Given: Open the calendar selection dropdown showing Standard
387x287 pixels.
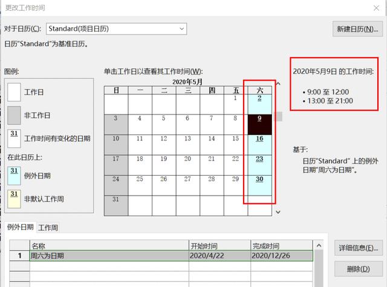Looking at the screenshot, I should click(x=116, y=29).
